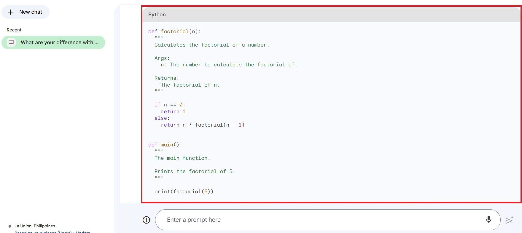522x233 pixels.
Task: Click the upload plus circle icon
Action: [x=146, y=220]
